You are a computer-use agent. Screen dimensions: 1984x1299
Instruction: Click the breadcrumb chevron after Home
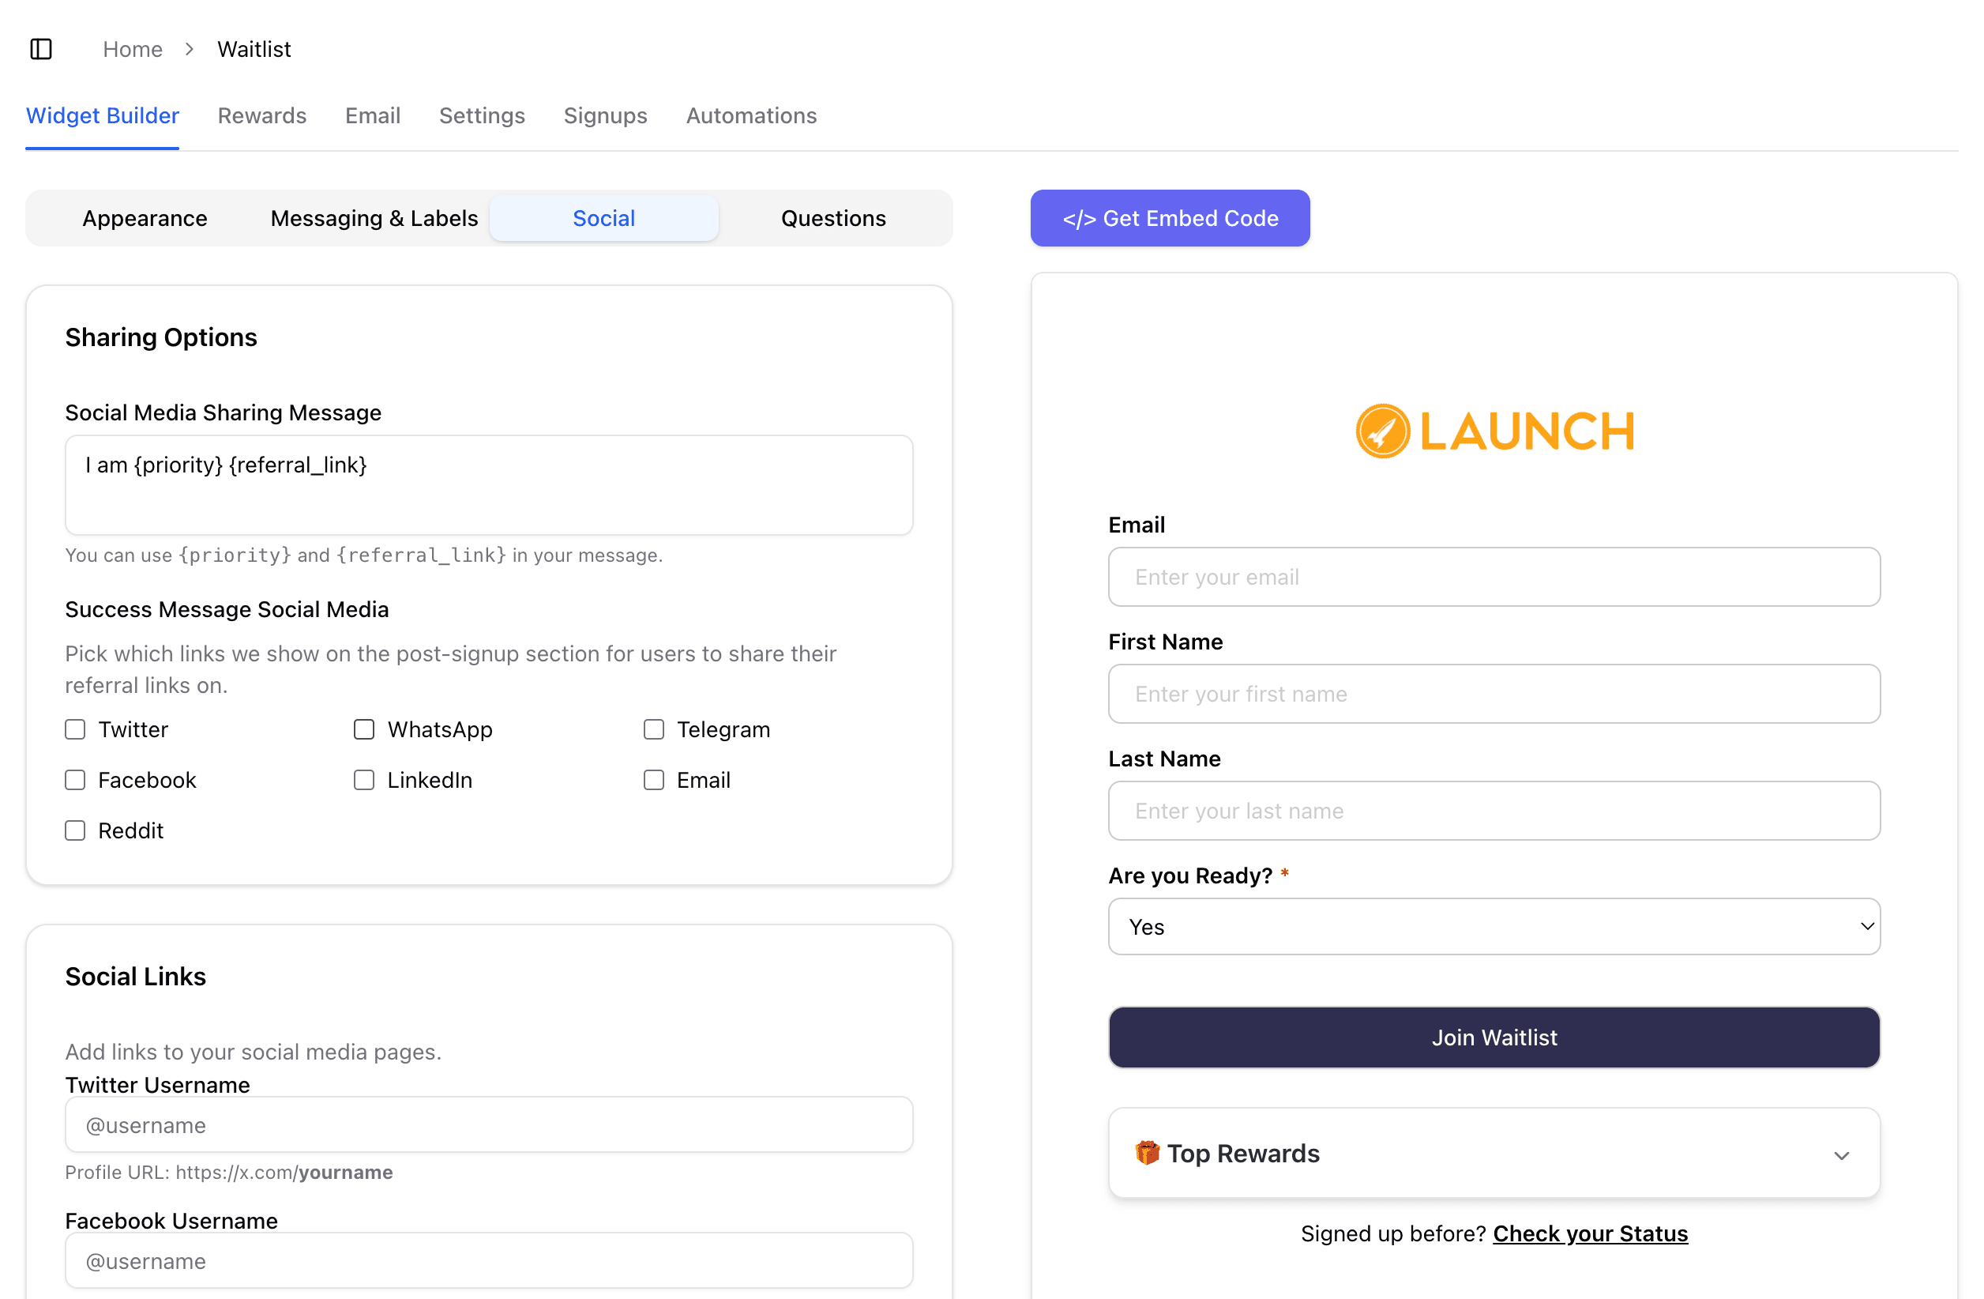pyautogui.click(x=190, y=49)
